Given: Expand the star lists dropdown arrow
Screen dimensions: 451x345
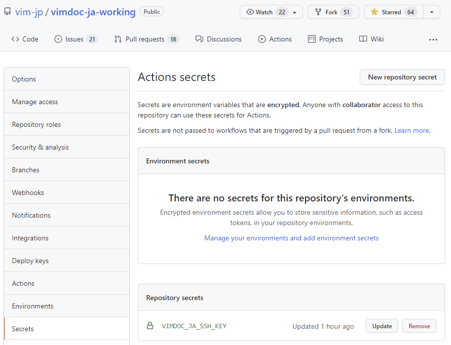Looking at the screenshot, I should 432,12.
